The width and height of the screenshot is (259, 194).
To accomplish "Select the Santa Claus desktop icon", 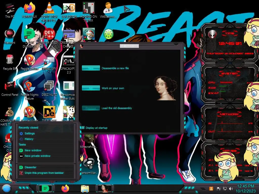I will [x=89, y=34].
